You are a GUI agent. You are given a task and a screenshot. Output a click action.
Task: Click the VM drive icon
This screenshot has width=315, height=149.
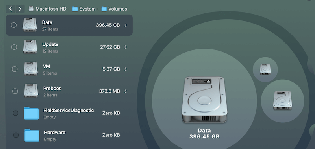coord(31,69)
